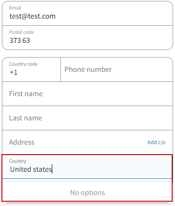
Task: Focus the First name field
Action: click(x=87, y=94)
